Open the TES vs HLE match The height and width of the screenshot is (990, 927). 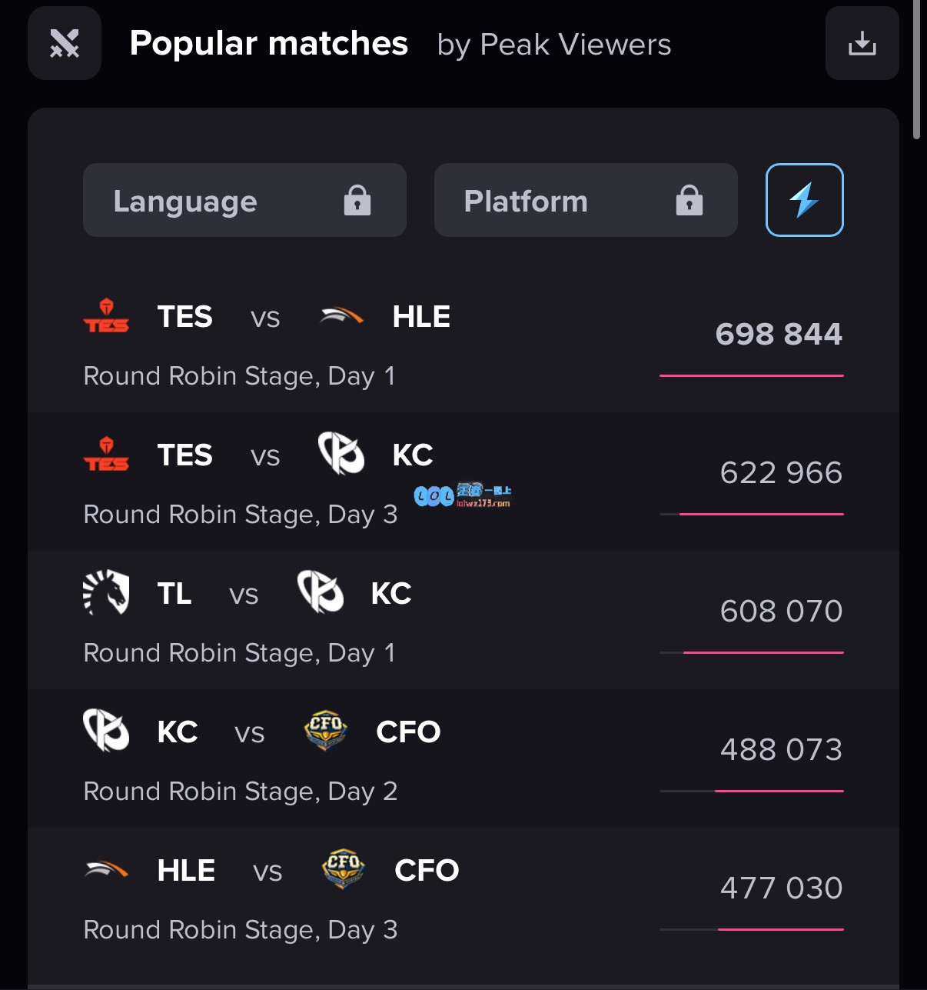pyautogui.click(x=463, y=344)
